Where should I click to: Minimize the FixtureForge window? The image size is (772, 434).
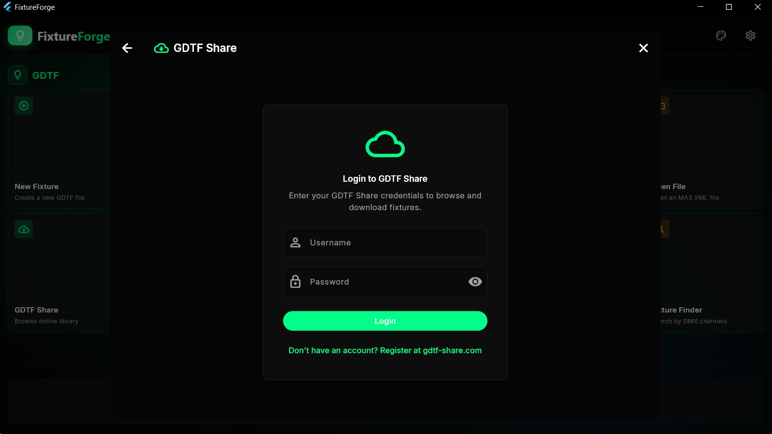pyautogui.click(x=701, y=7)
